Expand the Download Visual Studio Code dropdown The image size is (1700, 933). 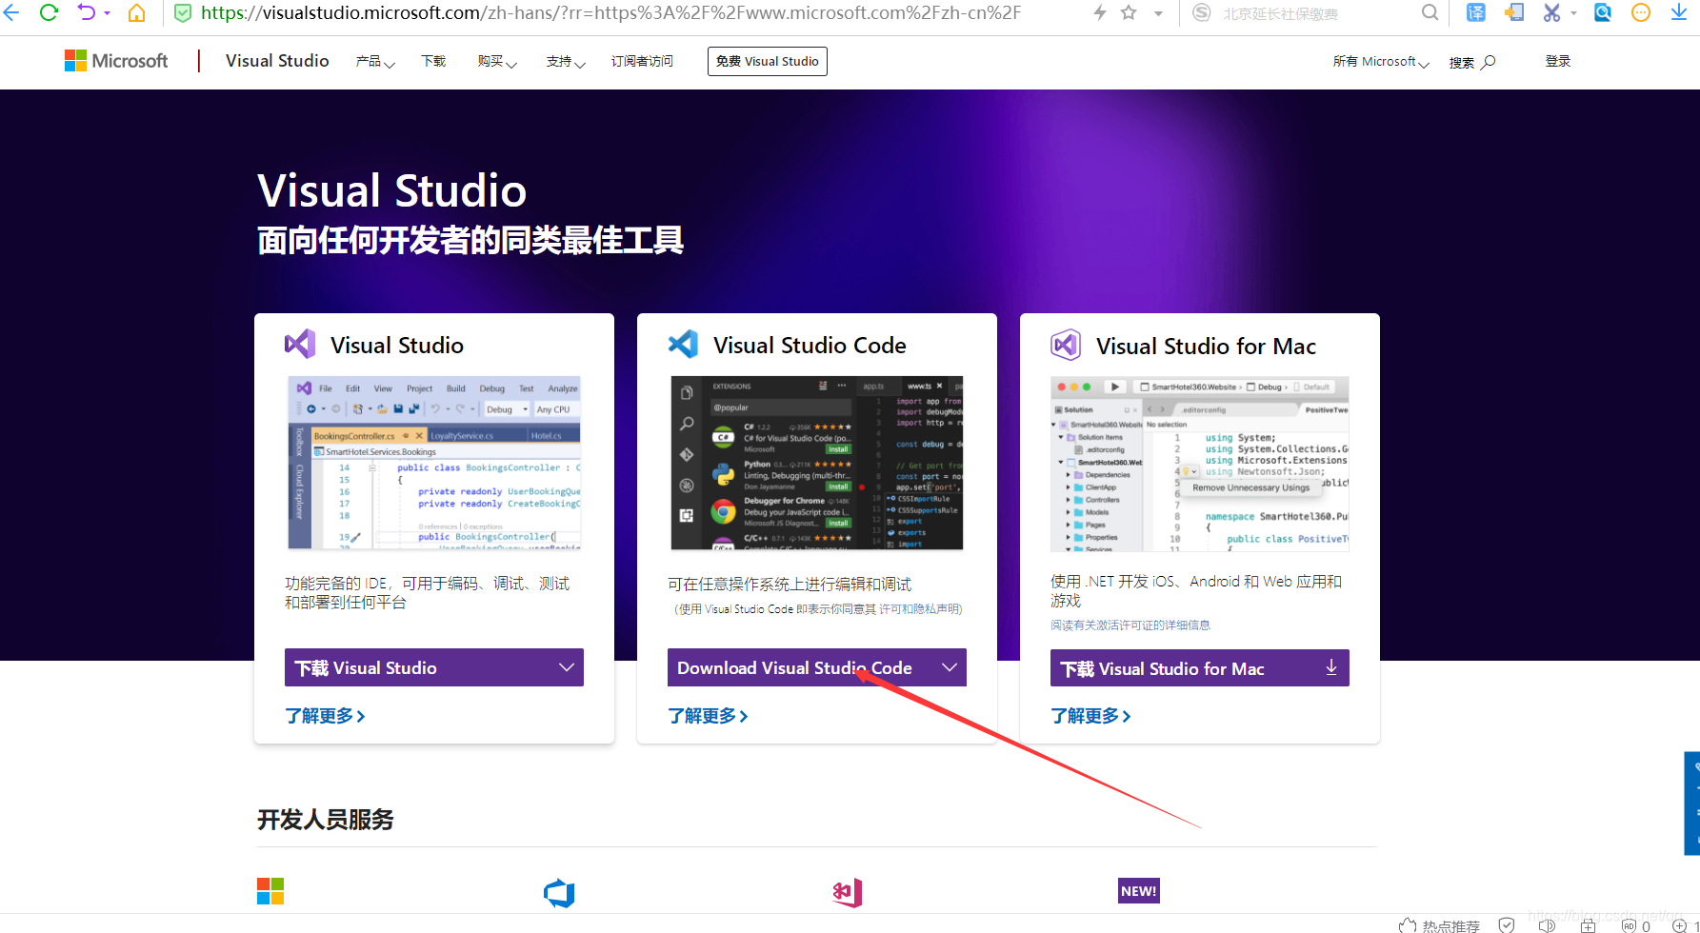click(817, 667)
